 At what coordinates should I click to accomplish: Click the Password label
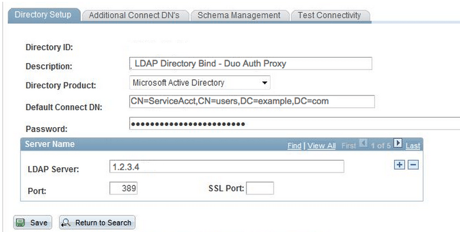pos(47,129)
